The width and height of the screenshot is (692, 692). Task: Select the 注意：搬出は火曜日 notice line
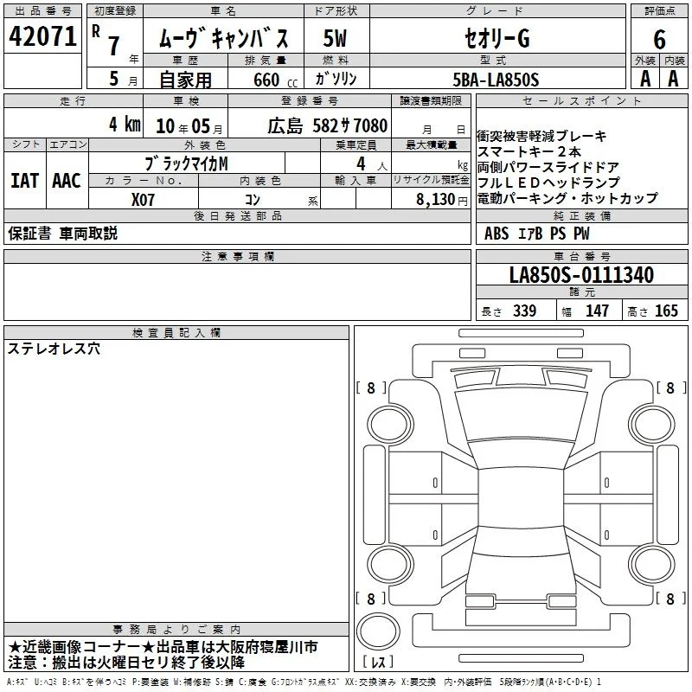pos(126,663)
